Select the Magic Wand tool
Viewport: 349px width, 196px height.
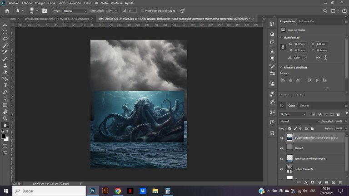tap(5, 45)
